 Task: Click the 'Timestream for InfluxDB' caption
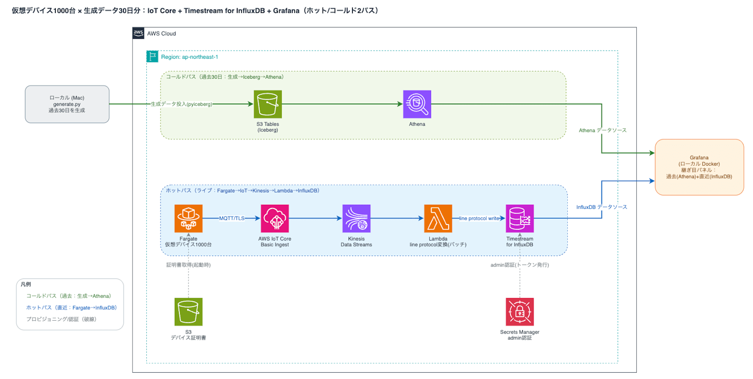pos(520,242)
